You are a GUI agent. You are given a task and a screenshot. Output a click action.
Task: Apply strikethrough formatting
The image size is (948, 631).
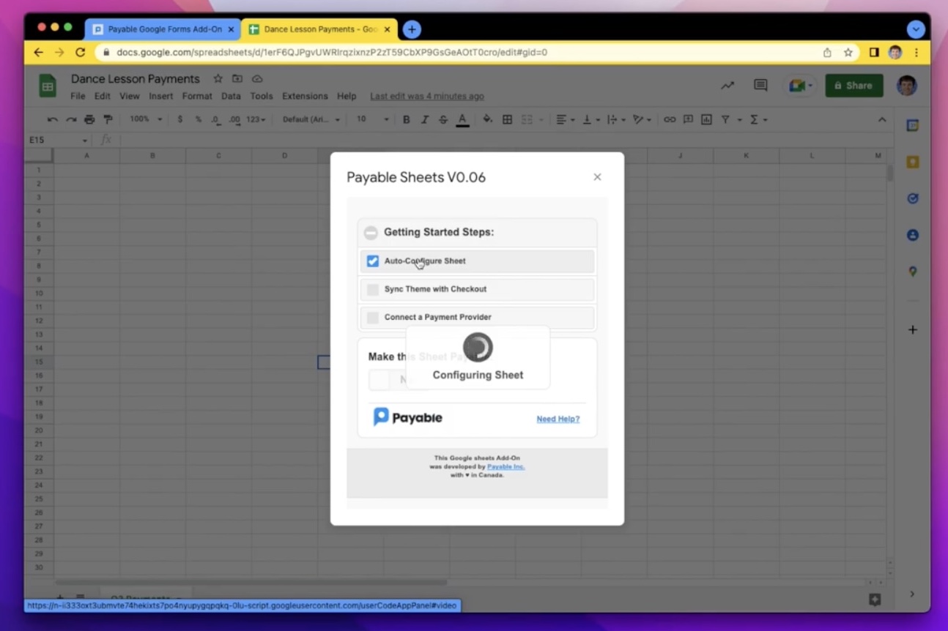pos(443,119)
